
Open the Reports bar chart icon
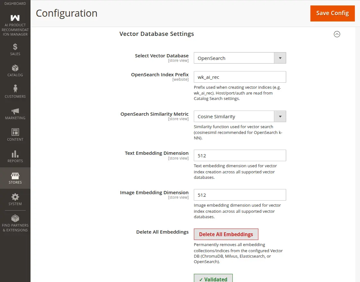(15, 154)
